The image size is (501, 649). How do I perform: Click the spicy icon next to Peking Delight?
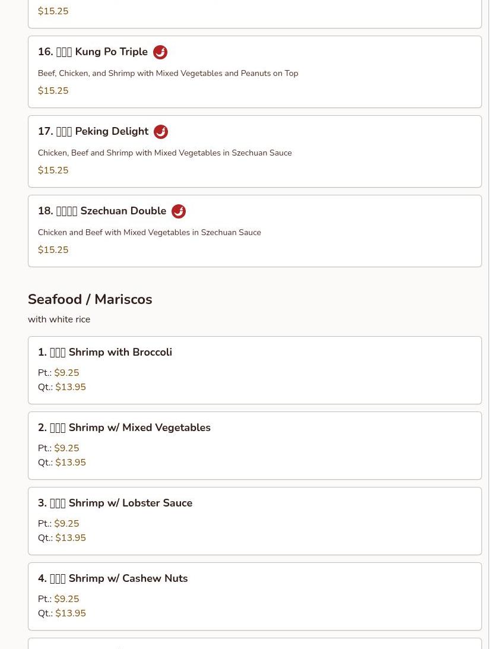tap(161, 132)
